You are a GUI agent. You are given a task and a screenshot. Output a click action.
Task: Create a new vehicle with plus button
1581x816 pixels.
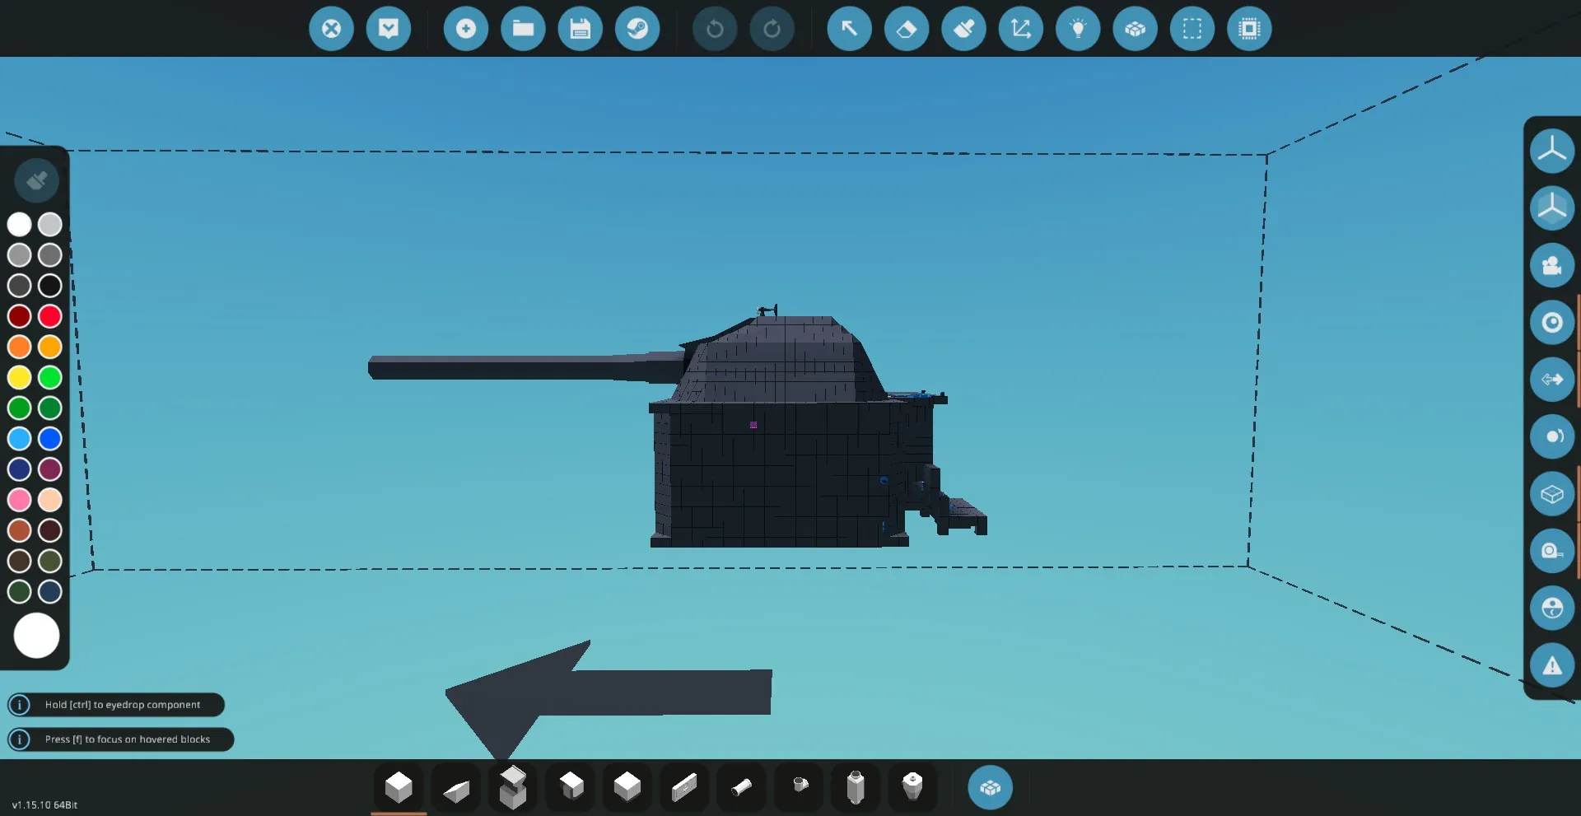click(x=466, y=29)
